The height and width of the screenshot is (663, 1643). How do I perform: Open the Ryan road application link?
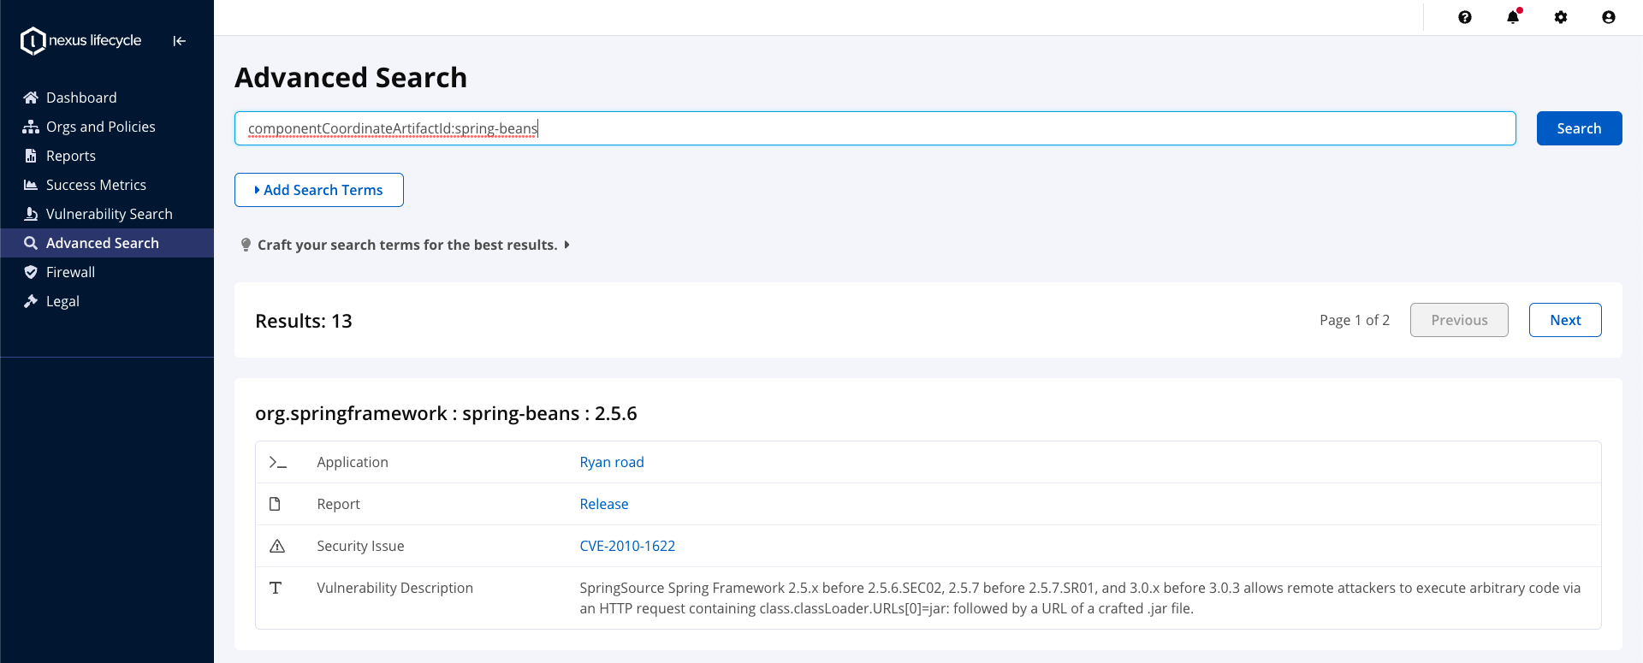(x=612, y=462)
